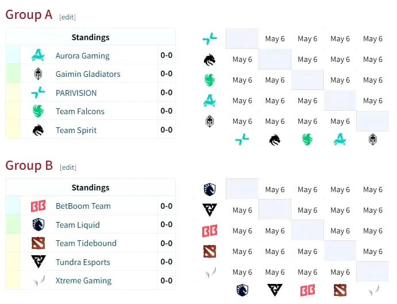Click Tundra Esports logo in standings table

(38, 262)
